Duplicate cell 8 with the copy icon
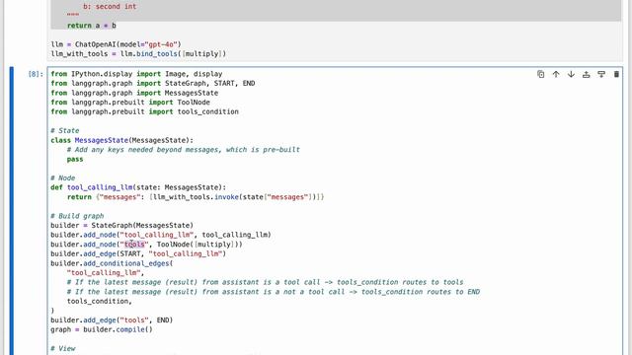The image size is (632, 355). pyautogui.click(x=540, y=74)
